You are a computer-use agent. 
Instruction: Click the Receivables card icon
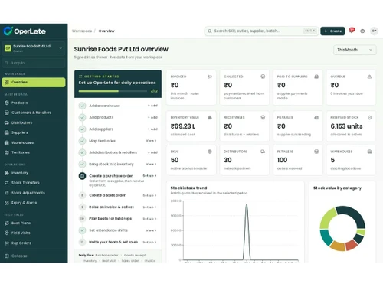click(263, 118)
